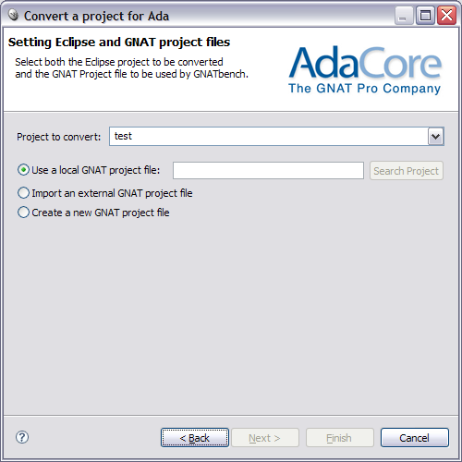462x462 pixels.
Task: Select Import an external GNAT project file
Action: click(105, 193)
